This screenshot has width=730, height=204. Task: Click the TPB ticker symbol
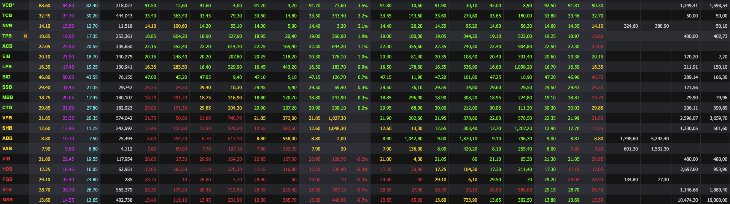[7, 36]
